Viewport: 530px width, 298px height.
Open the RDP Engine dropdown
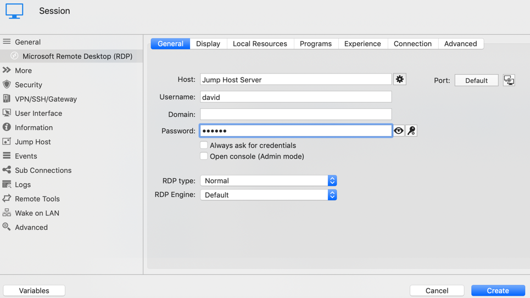pos(268,195)
